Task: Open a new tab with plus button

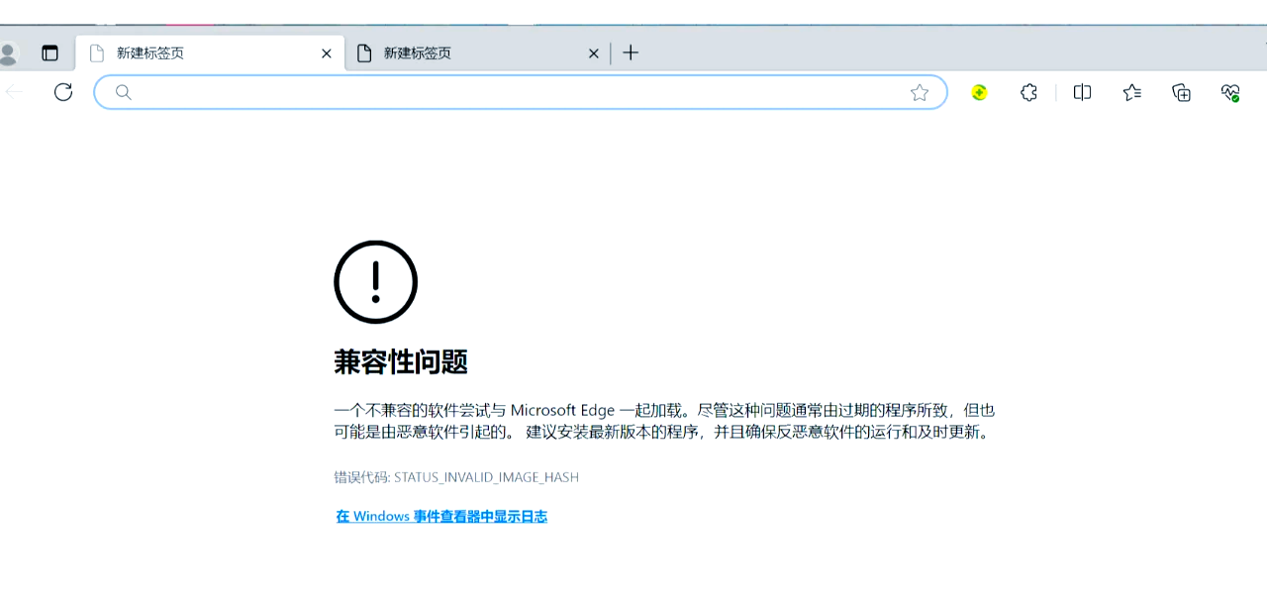Action: click(x=631, y=52)
